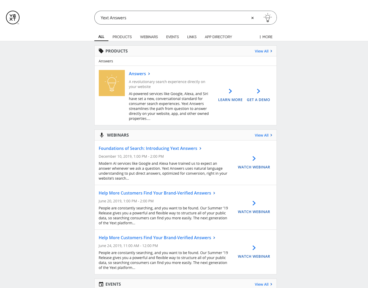The height and width of the screenshot is (288, 368).
Task: Click the 'June 24, 2019, 11:00 AM - 12:00 PM' text
Action: [128, 246]
